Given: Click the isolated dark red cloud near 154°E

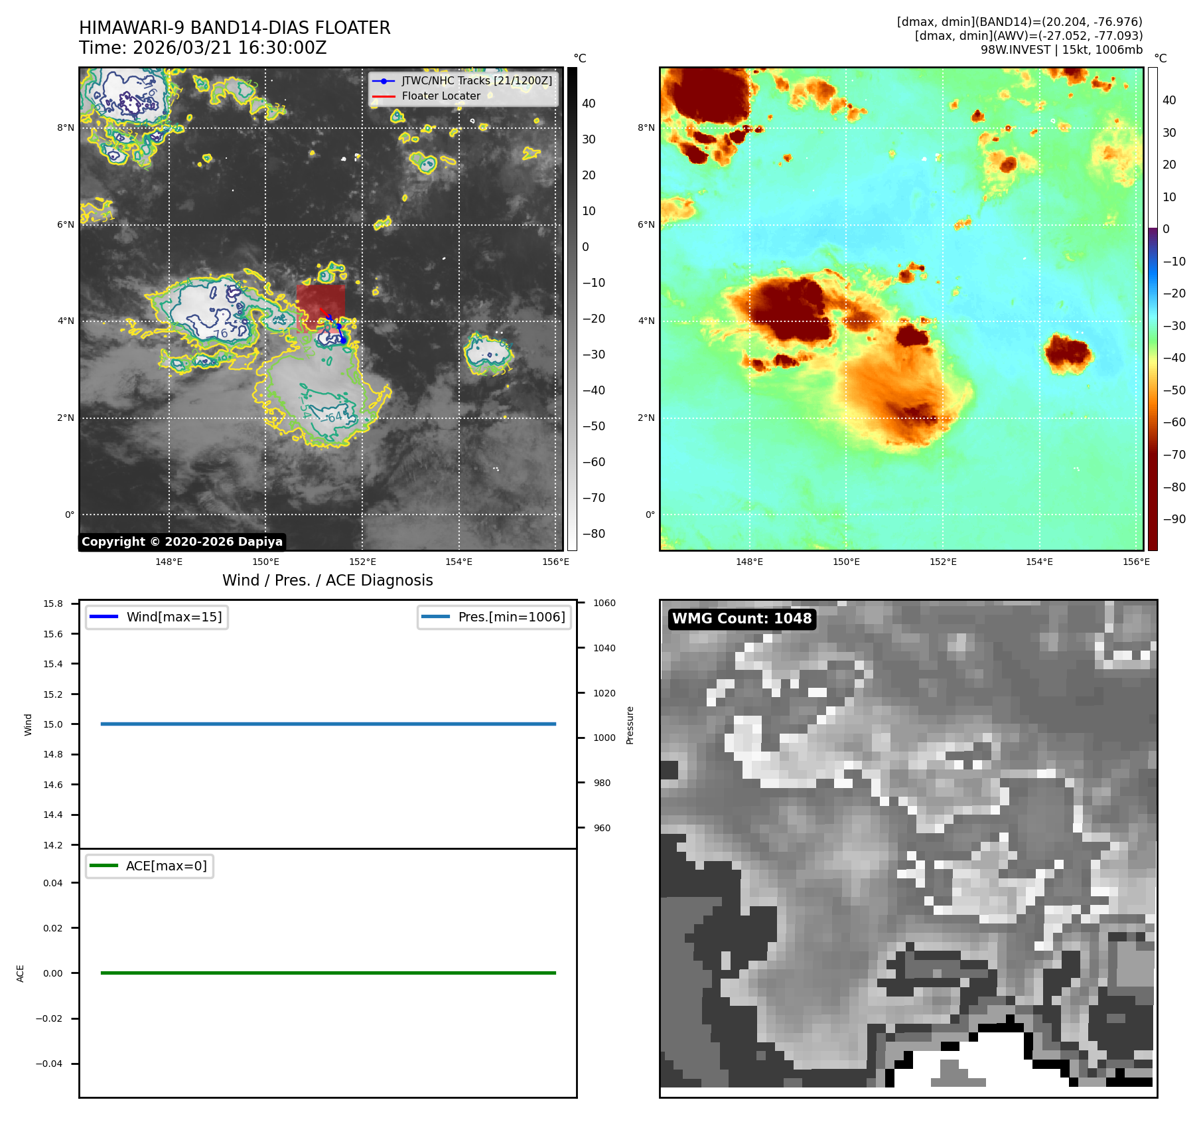Looking at the screenshot, I should (1067, 353).
